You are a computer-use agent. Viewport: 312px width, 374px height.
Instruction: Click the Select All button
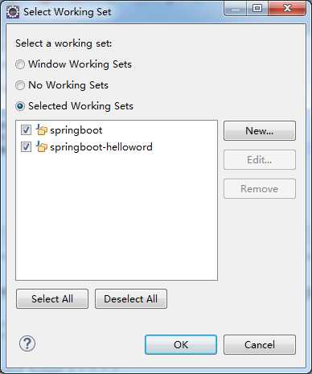tap(52, 298)
